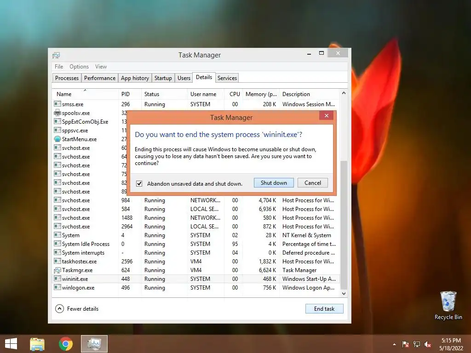Switch to the Services tab

[227, 78]
